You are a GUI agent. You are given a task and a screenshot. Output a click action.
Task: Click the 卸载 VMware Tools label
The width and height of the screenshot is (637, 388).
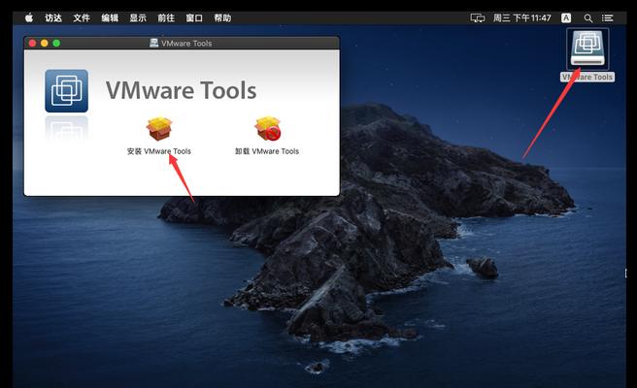coord(267,151)
